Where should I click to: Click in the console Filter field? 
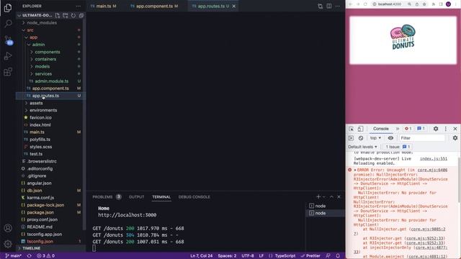pyautogui.click(x=422, y=138)
